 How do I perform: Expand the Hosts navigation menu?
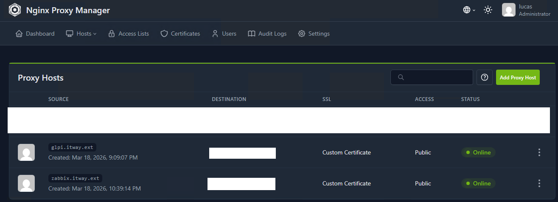coord(81,34)
